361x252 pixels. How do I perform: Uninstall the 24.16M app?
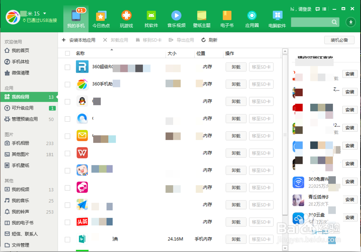click(x=236, y=239)
